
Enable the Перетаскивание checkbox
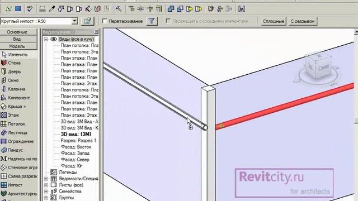(x=105, y=21)
